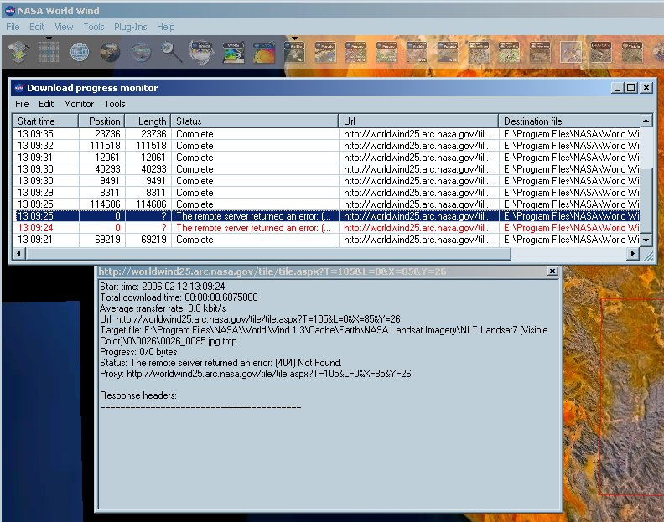The width and height of the screenshot is (664, 522).
Task: Close the tile details popup panel
Action: [x=552, y=271]
